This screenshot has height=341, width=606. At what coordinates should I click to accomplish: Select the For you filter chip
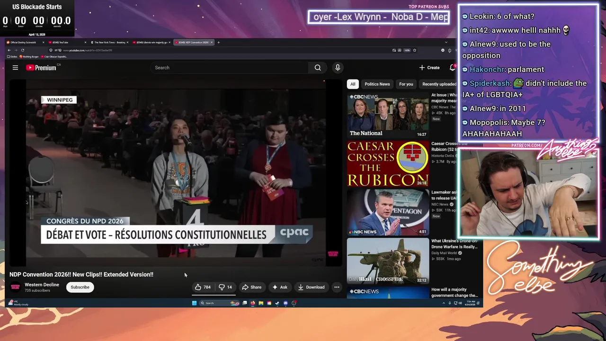point(406,84)
